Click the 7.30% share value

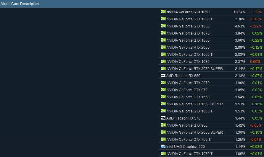click(x=240, y=19)
